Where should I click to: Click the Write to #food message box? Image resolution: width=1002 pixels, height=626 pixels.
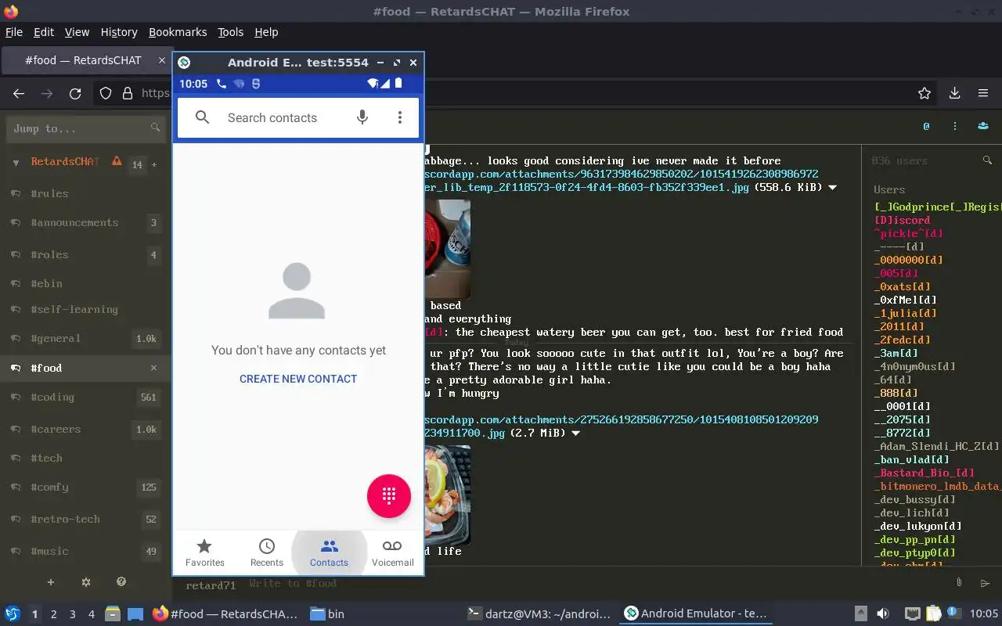click(595, 583)
